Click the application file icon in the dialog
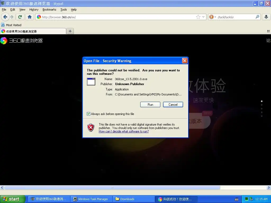This screenshot has height=203, width=271. click(91, 81)
